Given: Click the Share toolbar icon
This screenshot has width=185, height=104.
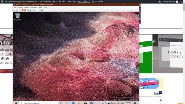Looking at the screenshot, I should (42, 10).
